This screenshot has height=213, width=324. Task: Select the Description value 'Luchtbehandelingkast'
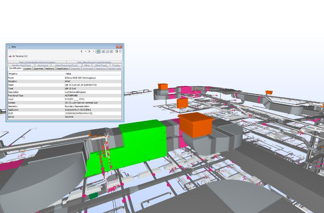click(x=75, y=92)
